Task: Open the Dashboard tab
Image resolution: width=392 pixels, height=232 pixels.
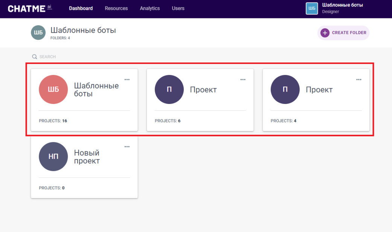Action: coord(81,8)
